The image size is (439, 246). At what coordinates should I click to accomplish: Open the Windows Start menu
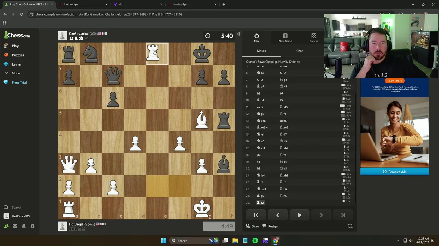164,241
